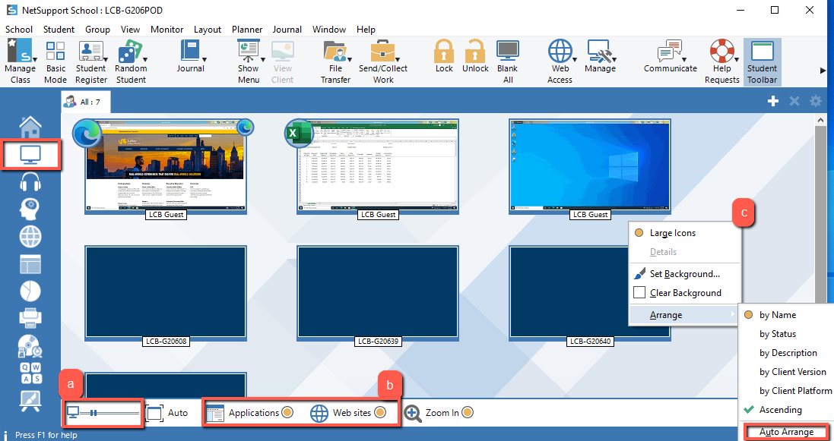Open group settings gear icon
The height and width of the screenshot is (441, 834).
pos(816,101)
